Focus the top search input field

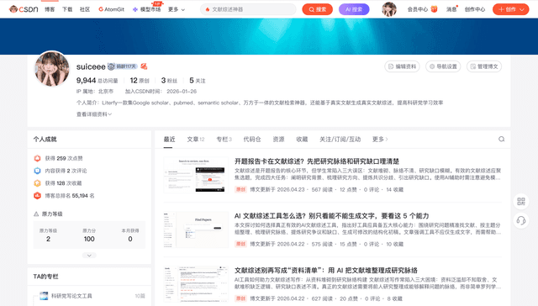coord(248,9)
